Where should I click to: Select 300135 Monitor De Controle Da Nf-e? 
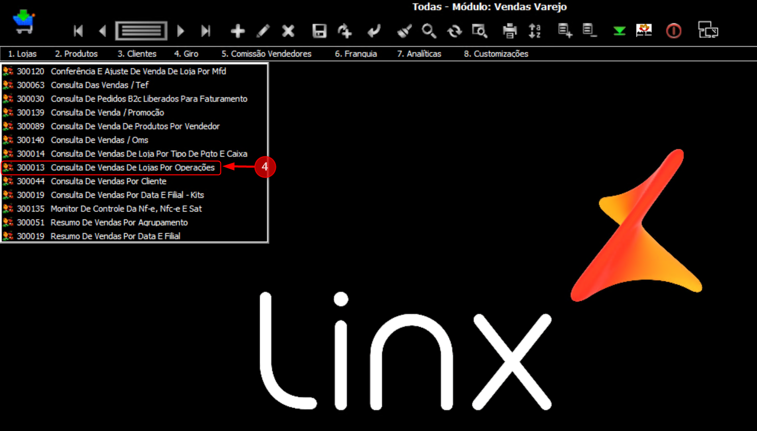134,209
